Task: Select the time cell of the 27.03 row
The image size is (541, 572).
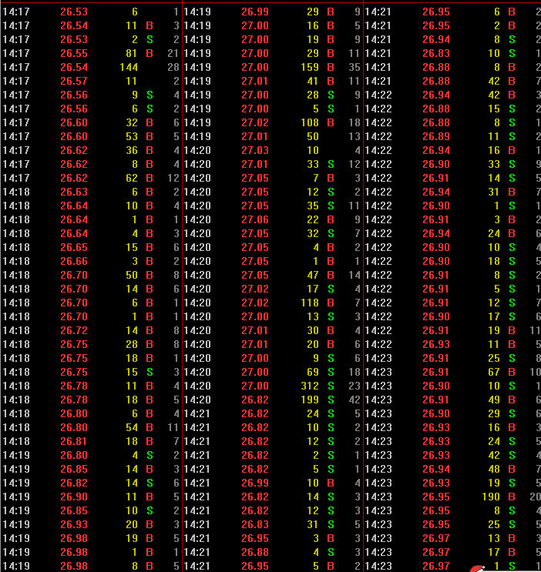Action: pos(197,150)
